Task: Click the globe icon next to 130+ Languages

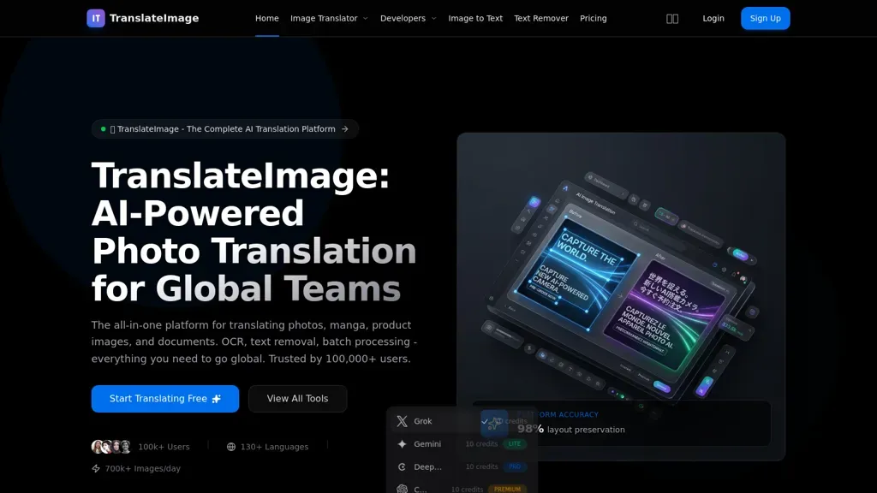Action: (230, 446)
